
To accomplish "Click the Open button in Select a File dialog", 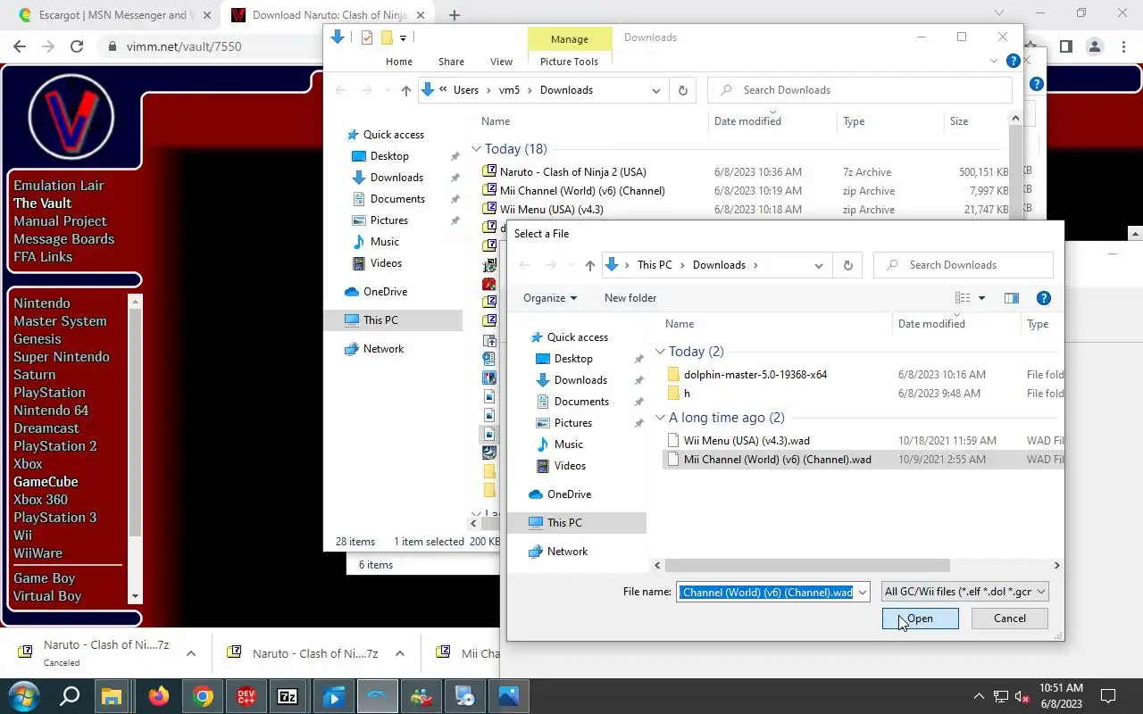I will 920,619.
